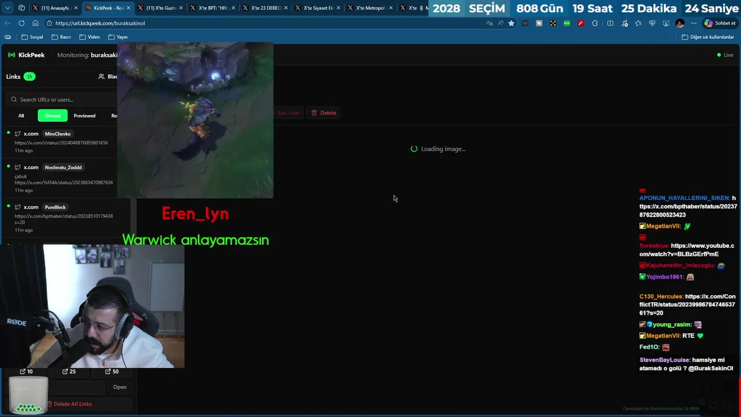Switch to the X'te 23 DERECE tab

point(265,8)
